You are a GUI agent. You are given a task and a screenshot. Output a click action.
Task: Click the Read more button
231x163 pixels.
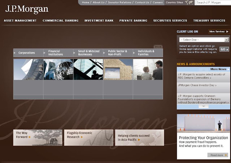tap(218, 155)
